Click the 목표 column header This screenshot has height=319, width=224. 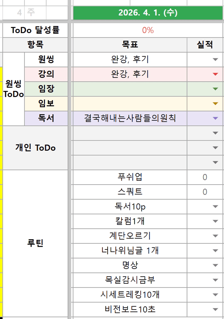click(130, 45)
